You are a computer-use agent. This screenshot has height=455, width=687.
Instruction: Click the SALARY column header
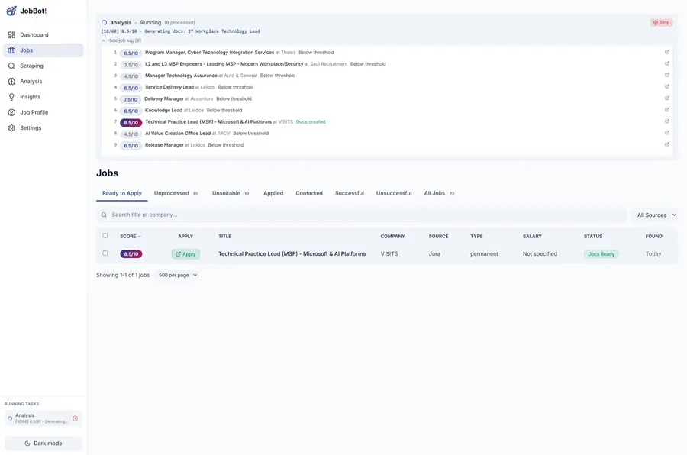click(x=532, y=236)
